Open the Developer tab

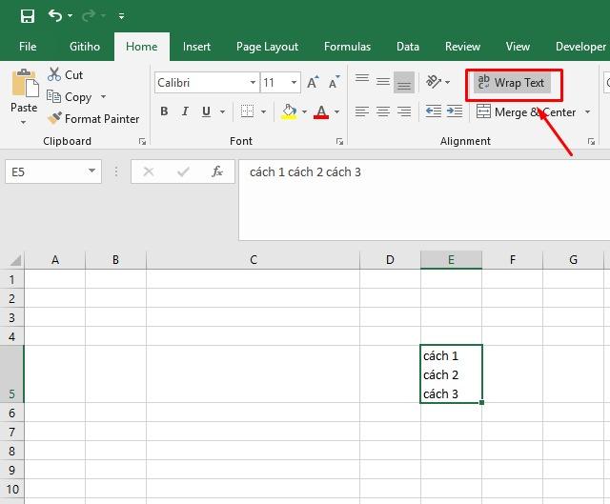(x=580, y=47)
